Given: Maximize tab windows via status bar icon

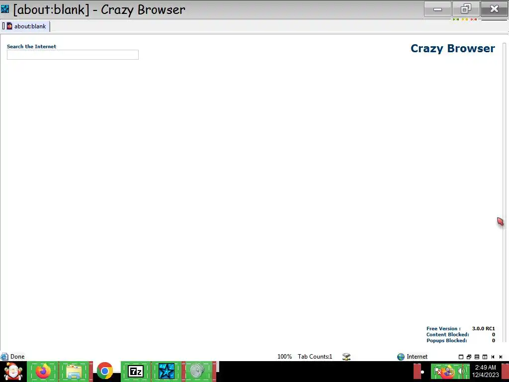Looking at the screenshot, I should click(x=461, y=357).
